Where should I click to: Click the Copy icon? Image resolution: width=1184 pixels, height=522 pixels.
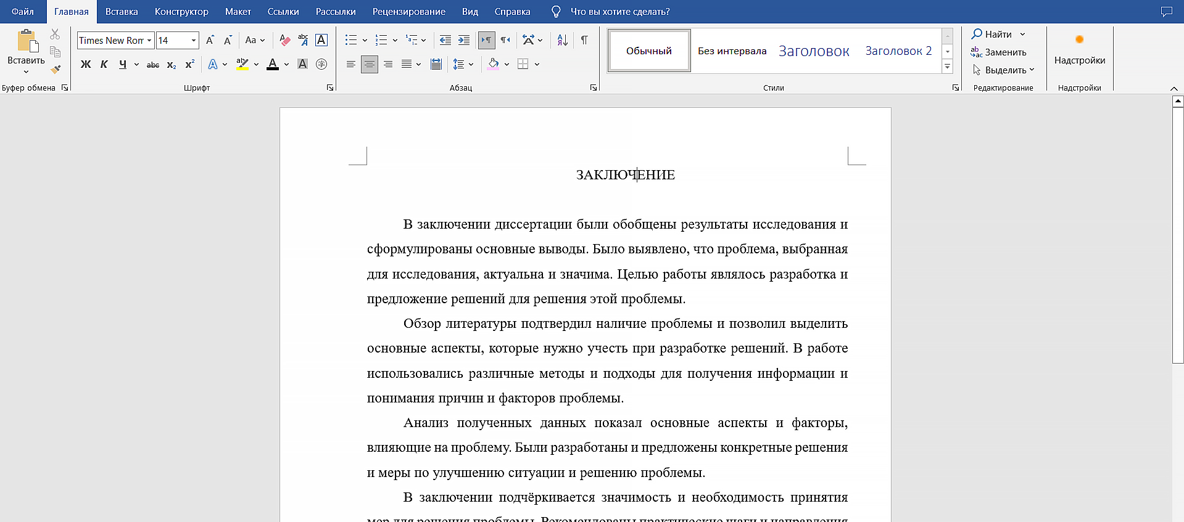55,52
